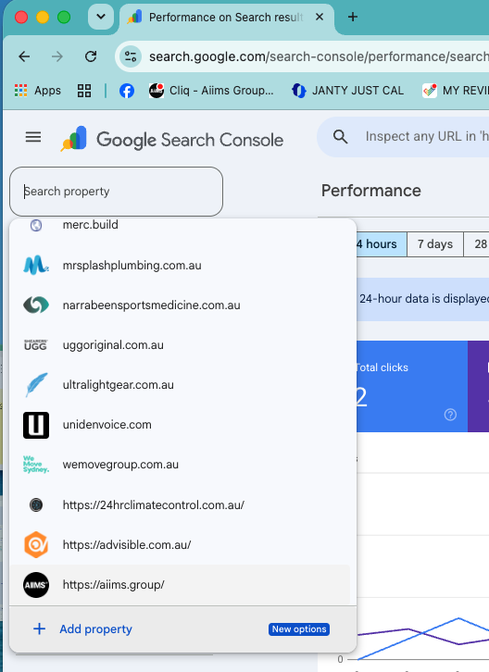The height and width of the screenshot is (672, 489).
Task: Open a new browser tab
Action: (353, 18)
